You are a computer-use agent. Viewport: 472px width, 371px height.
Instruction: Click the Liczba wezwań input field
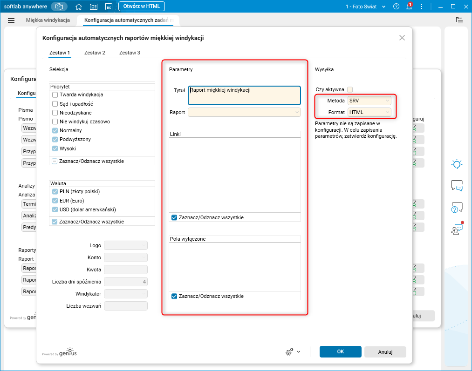126,306
